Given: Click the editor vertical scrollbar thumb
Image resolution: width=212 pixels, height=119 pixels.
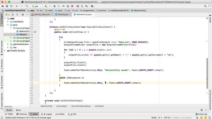Looking at the screenshot, I should (207, 73).
